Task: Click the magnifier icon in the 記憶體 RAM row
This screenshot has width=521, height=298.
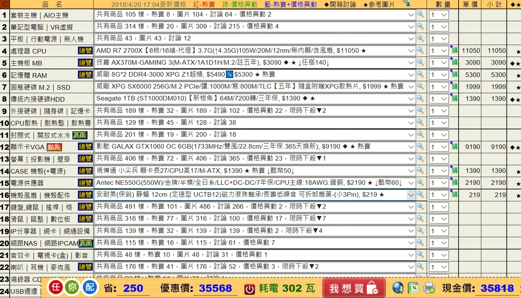Action: 420,74
